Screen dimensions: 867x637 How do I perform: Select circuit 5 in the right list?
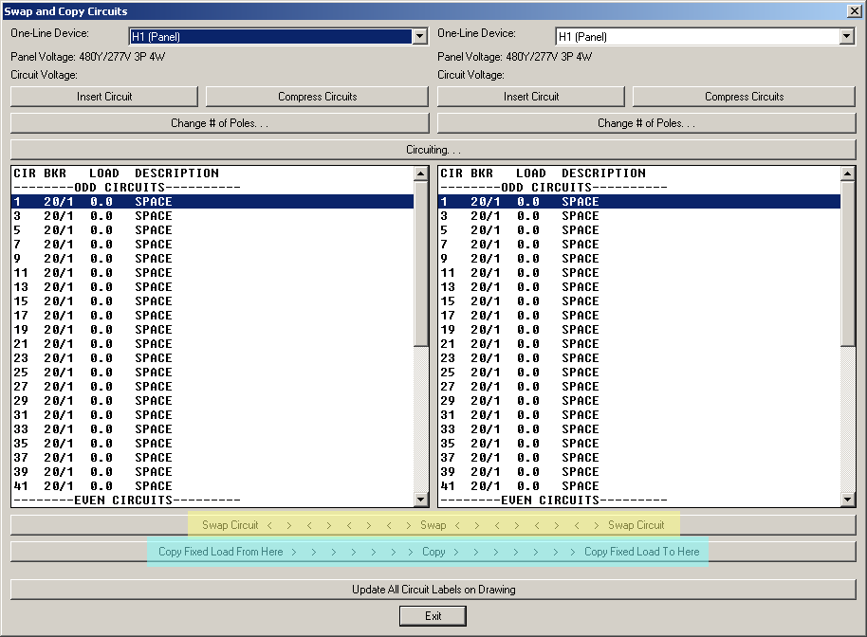(x=639, y=230)
